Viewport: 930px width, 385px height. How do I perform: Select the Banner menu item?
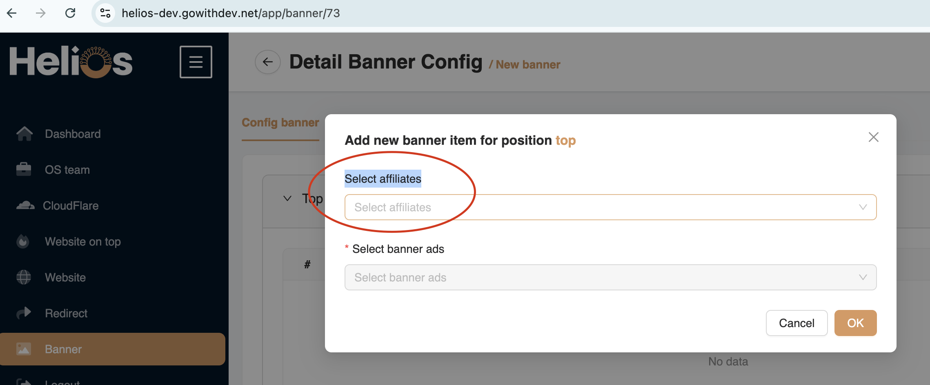click(113, 349)
